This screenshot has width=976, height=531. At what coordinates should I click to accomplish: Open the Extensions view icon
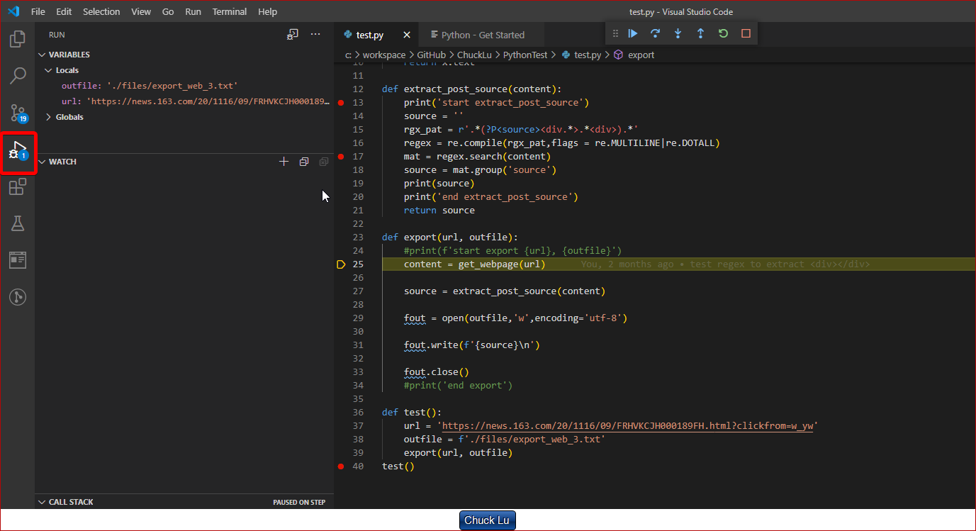(18, 187)
